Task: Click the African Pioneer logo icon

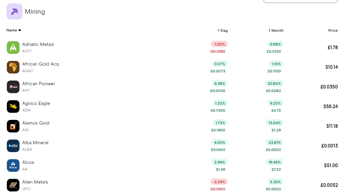Action: point(13,87)
